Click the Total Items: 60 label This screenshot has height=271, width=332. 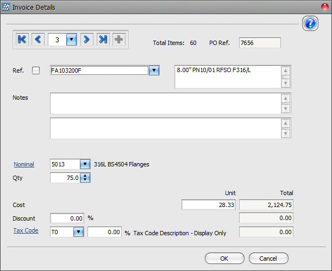point(174,43)
